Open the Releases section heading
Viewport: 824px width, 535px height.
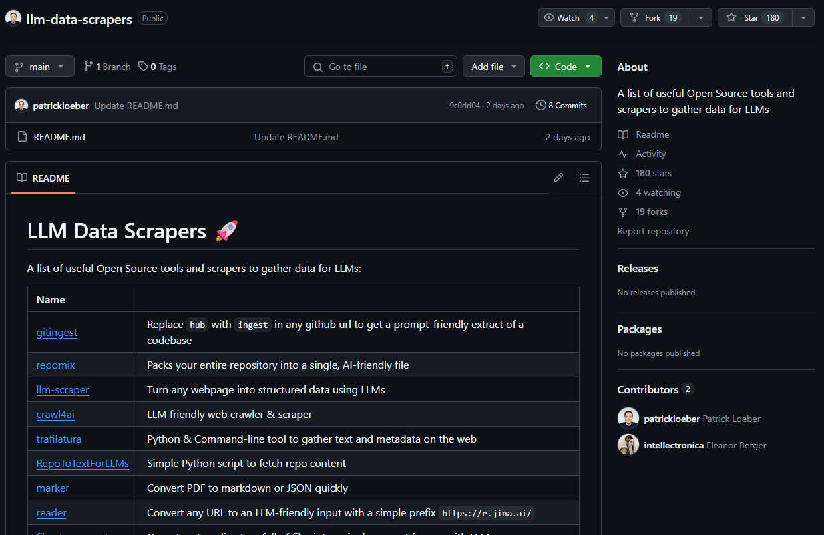[x=638, y=268]
